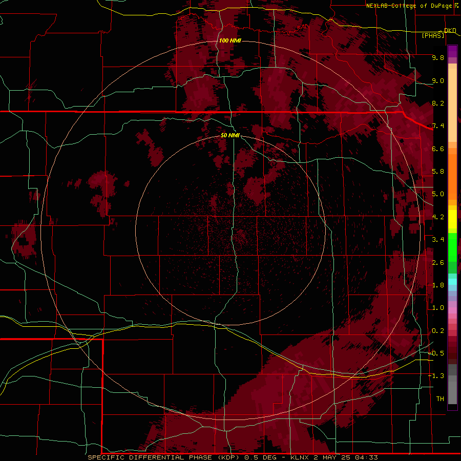The width and height of the screenshot is (461, 461).
Task: Click the 04:33 timestamp in the caption
Action: point(366,457)
